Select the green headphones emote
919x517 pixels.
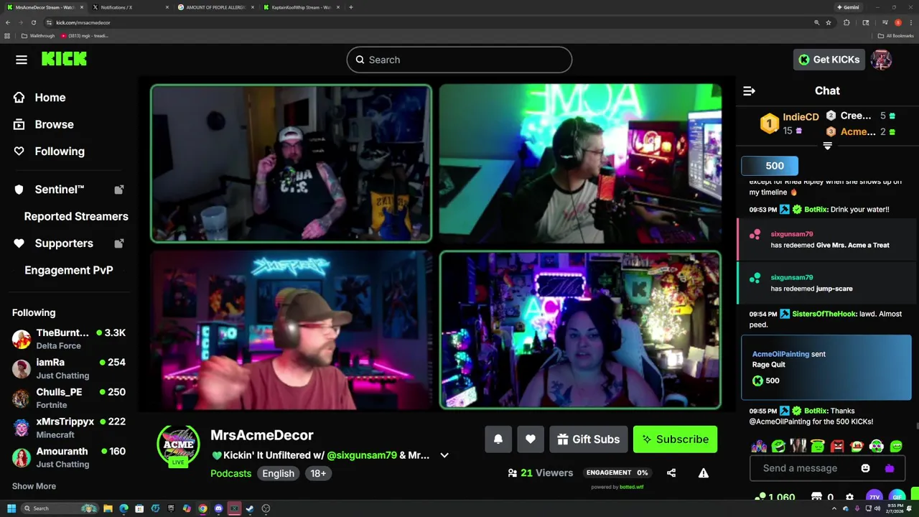pyautogui.click(x=876, y=447)
